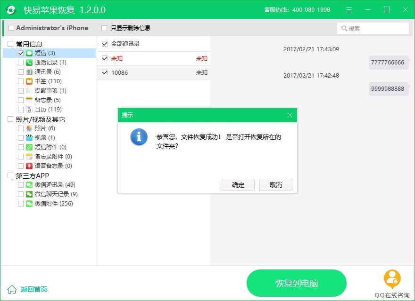This screenshot has height=301, width=415.
Task: Select 微信附件 (256) in the tree
Action: pyautogui.click(x=53, y=204)
